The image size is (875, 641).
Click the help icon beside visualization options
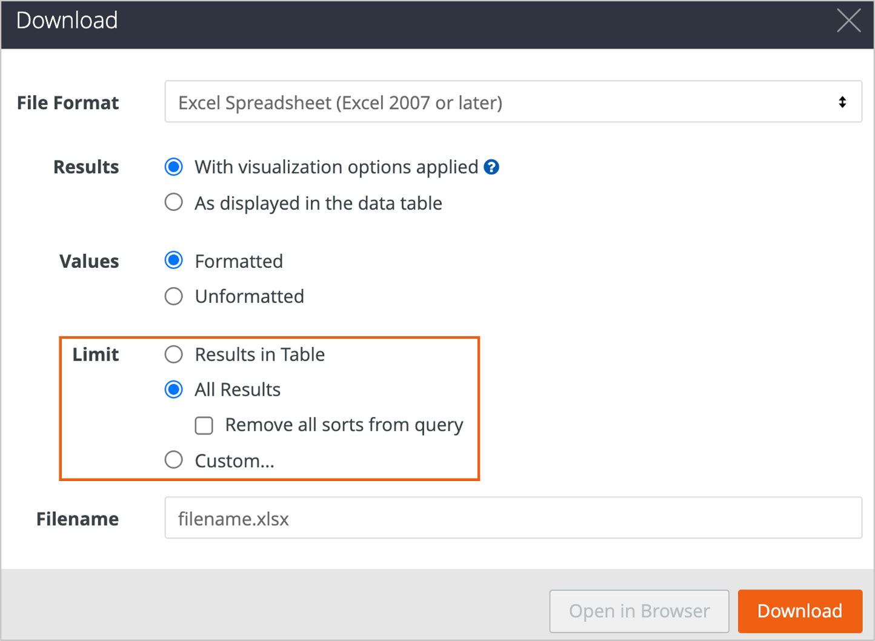tap(491, 167)
